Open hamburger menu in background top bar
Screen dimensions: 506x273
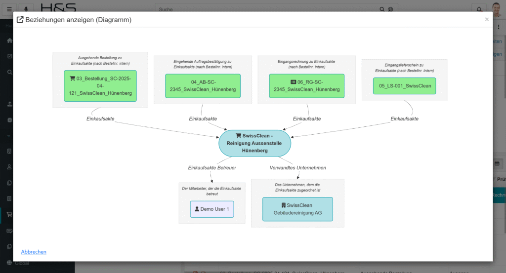[9, 9]
